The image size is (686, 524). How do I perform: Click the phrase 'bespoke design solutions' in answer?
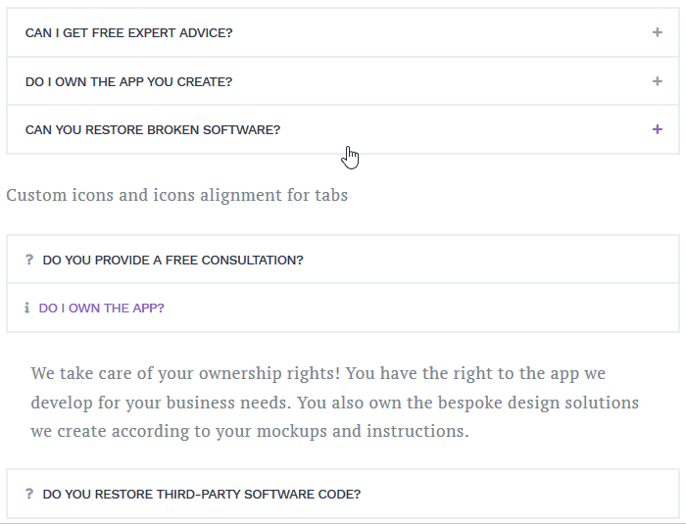[x=538, y=403]
